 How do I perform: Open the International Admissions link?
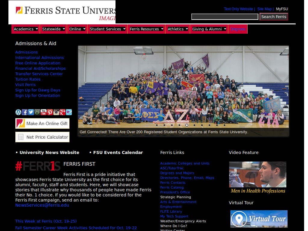[x=39, y=57]
